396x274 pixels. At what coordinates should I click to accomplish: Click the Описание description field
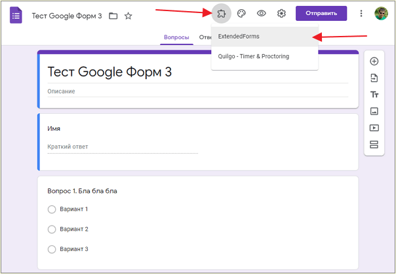[198, 92]
